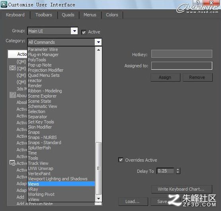
Task: Click the 3ds Max application icon in title bar
Action: (4, 4)
